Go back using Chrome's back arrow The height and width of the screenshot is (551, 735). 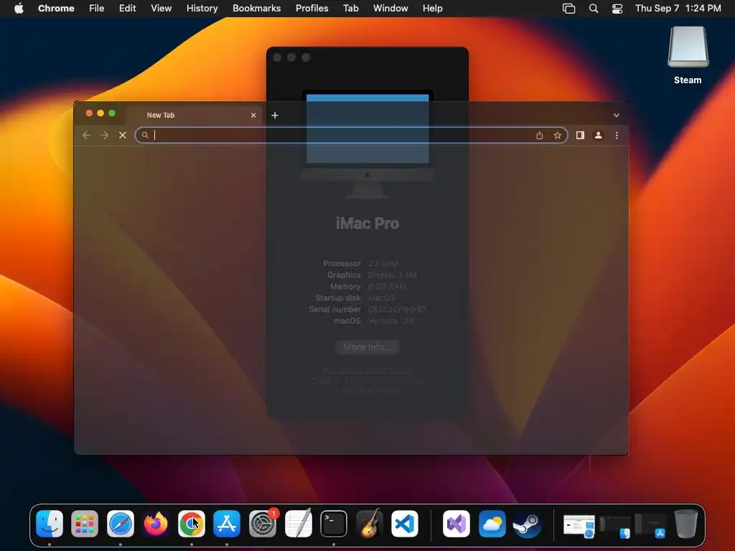coord(86,136)
